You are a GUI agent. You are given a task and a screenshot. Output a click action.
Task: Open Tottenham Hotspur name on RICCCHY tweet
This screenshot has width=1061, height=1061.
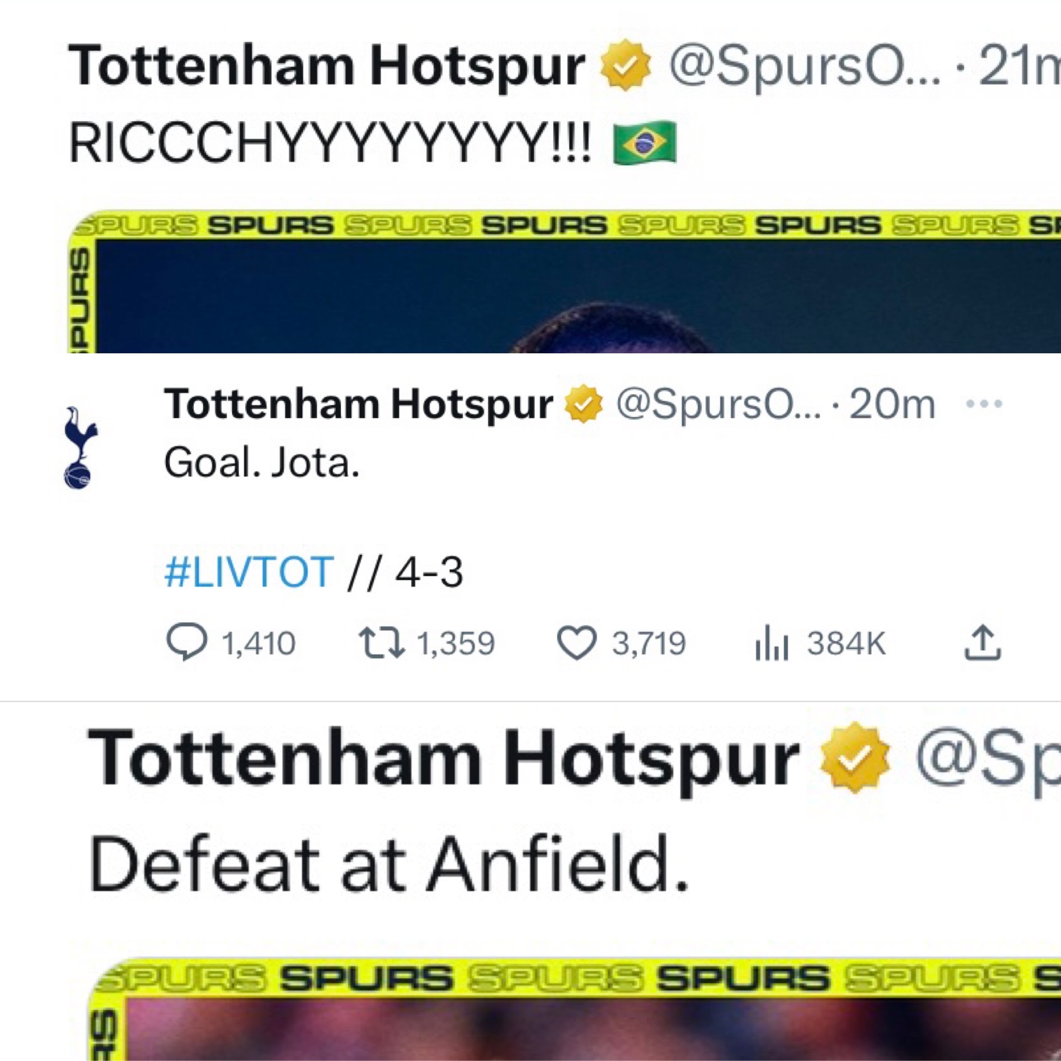point(327,66)
